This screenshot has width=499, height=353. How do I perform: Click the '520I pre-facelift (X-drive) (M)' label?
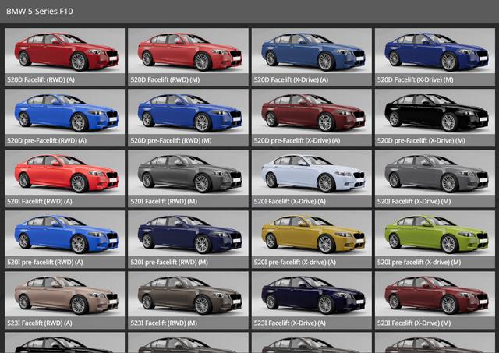(419, 263)
